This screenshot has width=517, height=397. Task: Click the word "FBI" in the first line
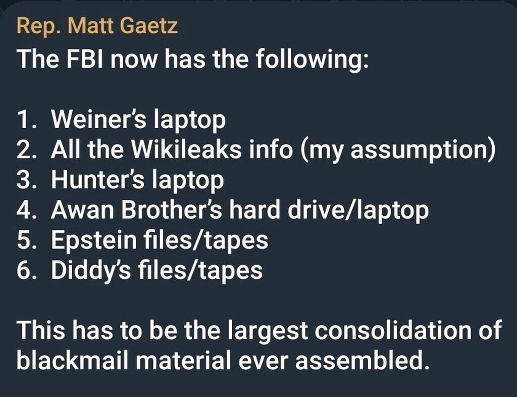(x=81, y=60)
